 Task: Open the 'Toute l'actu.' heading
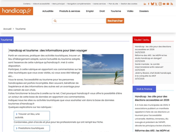(142, 40)
